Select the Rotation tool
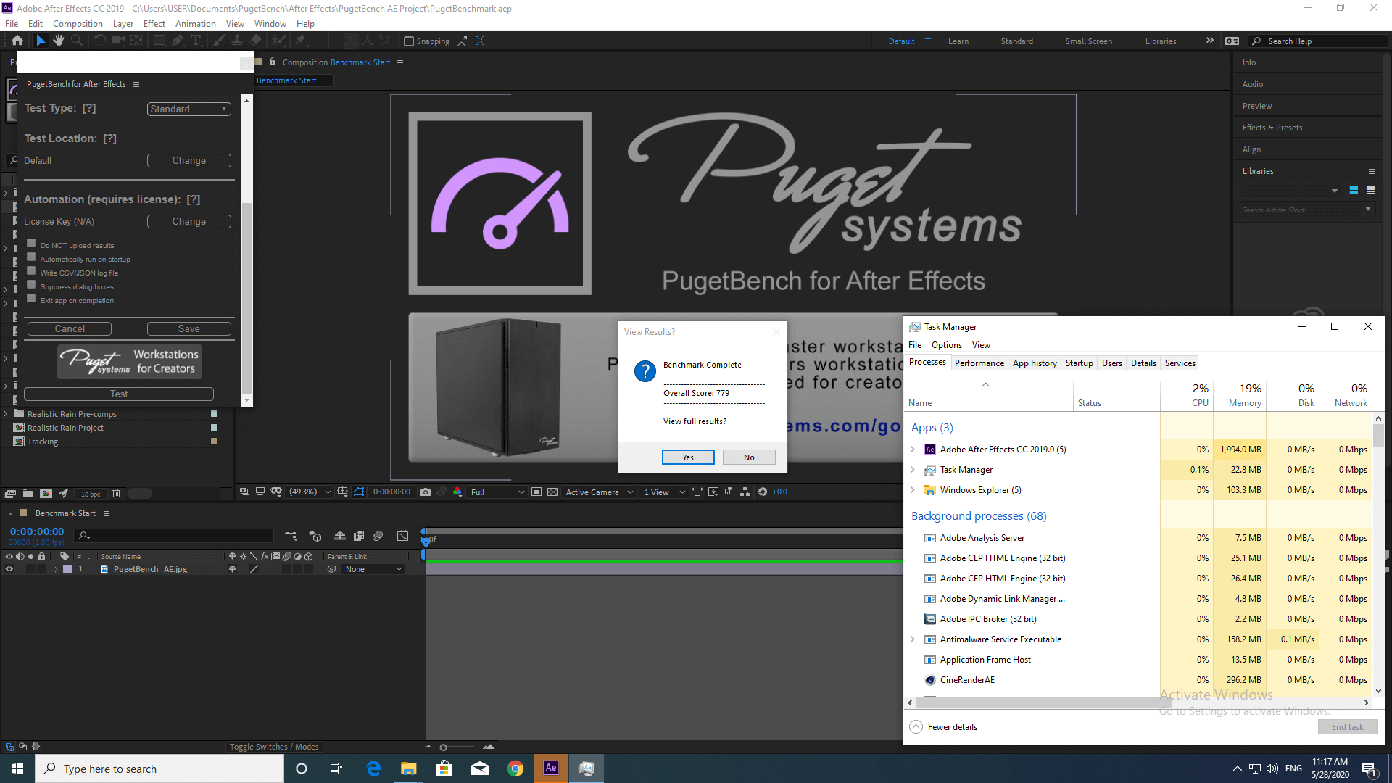 coord(100,41)
